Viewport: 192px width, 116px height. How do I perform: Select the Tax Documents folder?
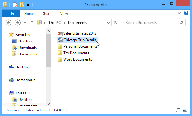coord(76,53)
